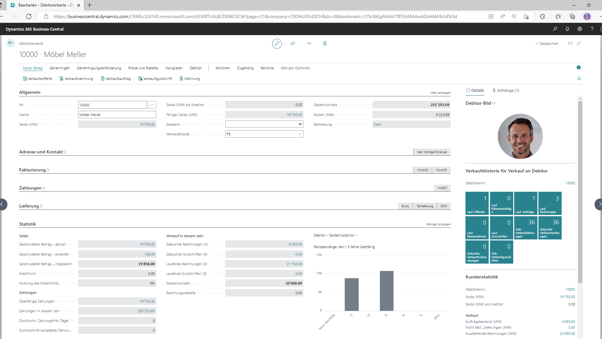Open the Neuer Beleg menu
Image resolution: width=602 pixels, height=339 pixels.
(x=33, y=68)
